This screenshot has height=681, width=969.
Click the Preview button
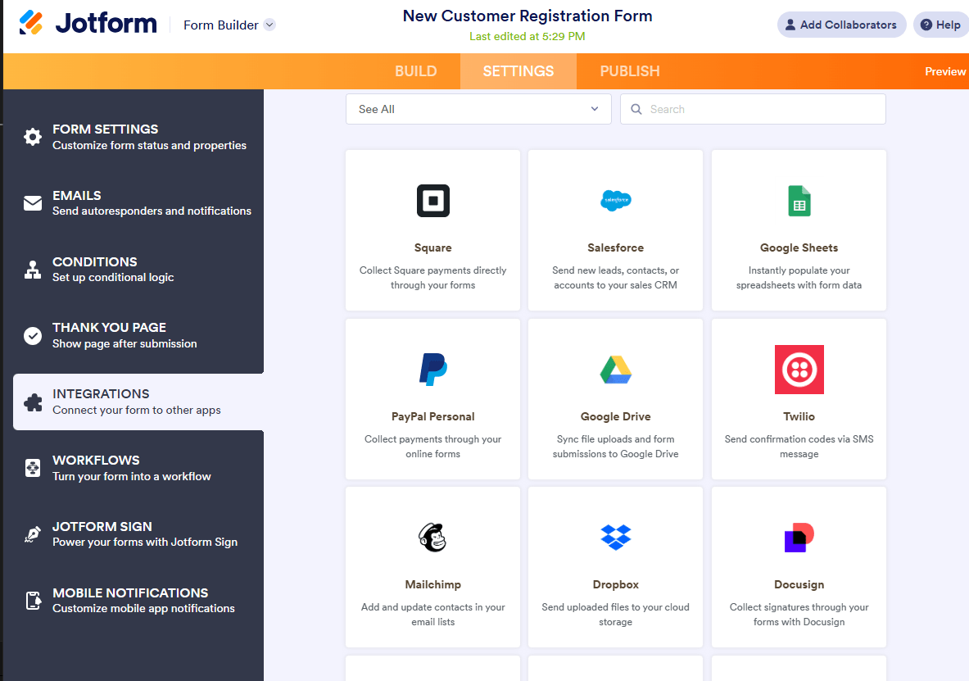click(945, 71)
